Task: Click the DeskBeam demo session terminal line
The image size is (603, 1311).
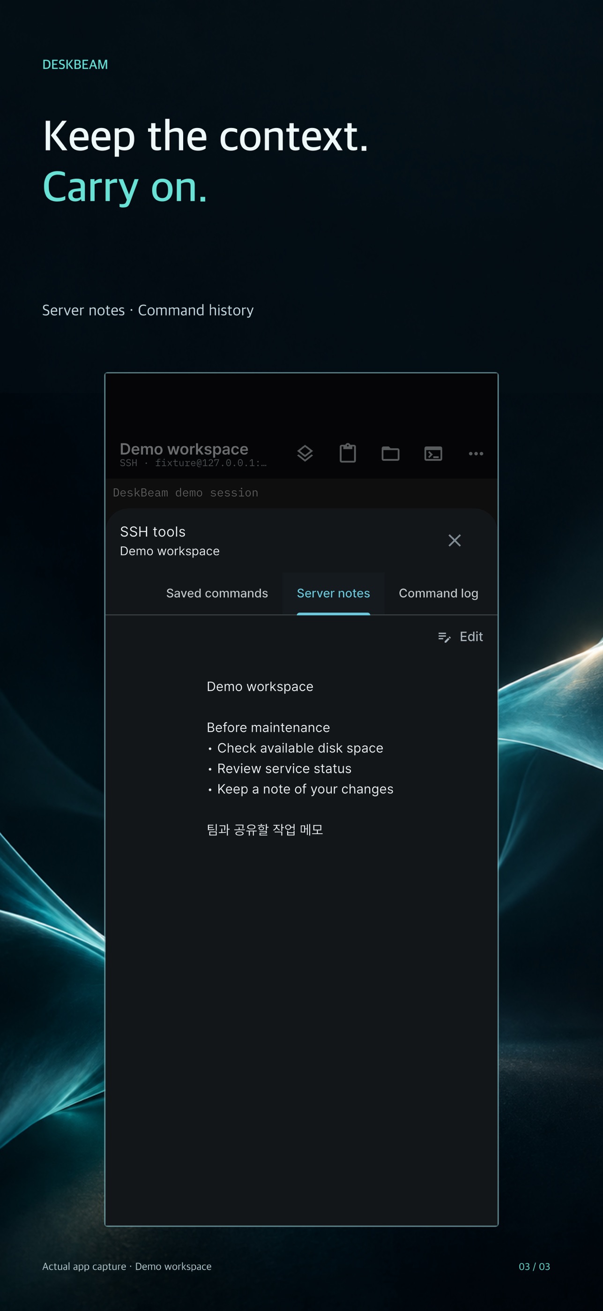Action: click(186, 493)
